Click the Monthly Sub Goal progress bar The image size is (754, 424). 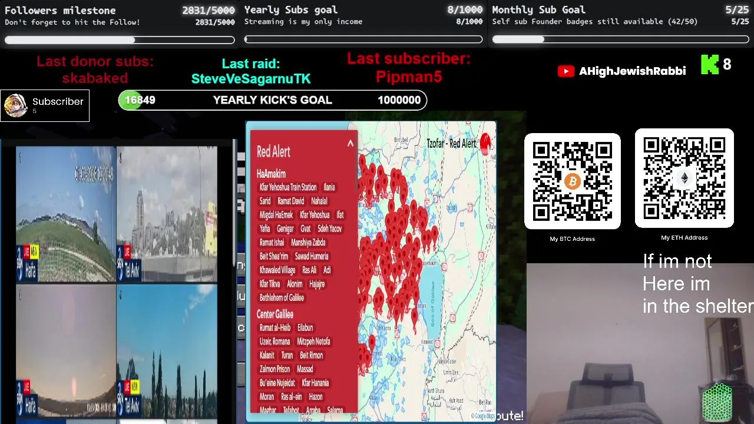(620, 40)
